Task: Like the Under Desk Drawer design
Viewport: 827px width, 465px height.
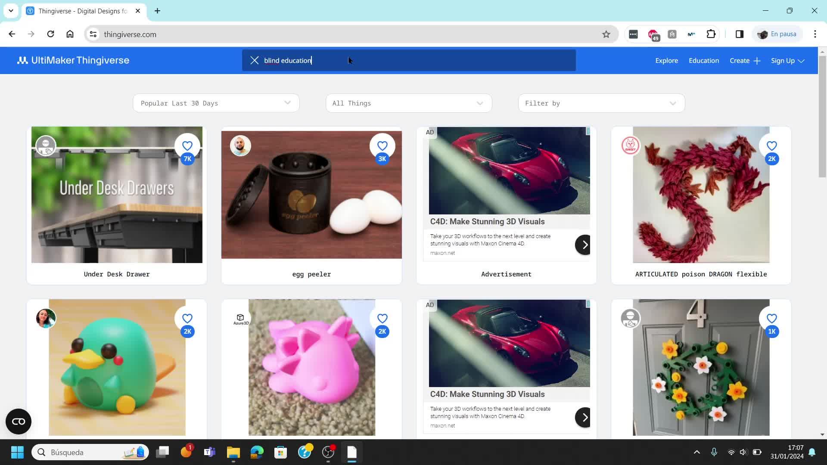Action: coord(187,146)
